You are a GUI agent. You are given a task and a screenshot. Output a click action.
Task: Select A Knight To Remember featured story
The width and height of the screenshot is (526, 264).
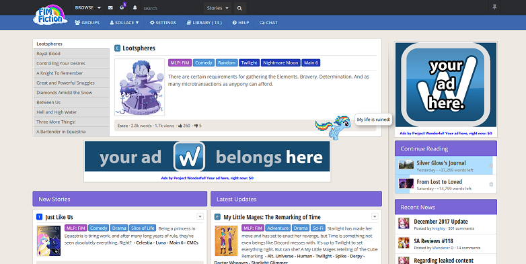(71, 73)
